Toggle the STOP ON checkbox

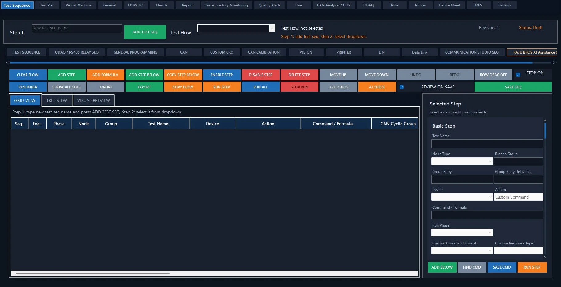click(518, 75)
